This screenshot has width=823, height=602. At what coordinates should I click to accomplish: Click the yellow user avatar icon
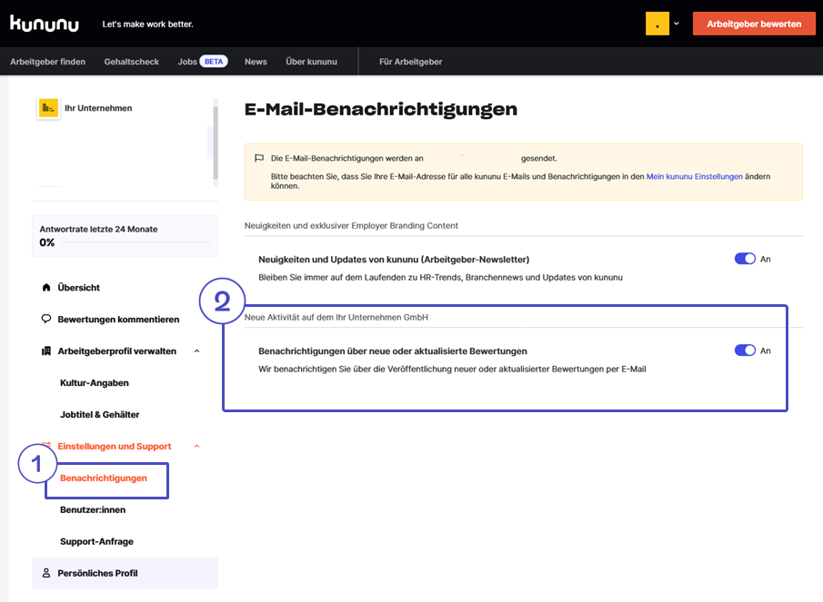point(657,24)
